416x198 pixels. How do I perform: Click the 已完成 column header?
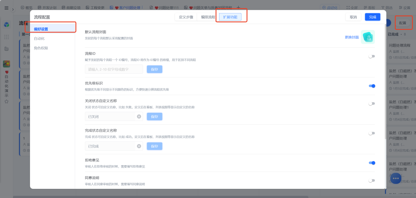[x=393, y=34]
